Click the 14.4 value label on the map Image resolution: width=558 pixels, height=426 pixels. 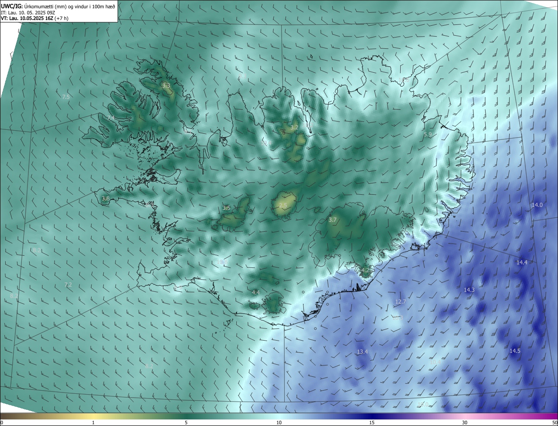click(522, 262)
